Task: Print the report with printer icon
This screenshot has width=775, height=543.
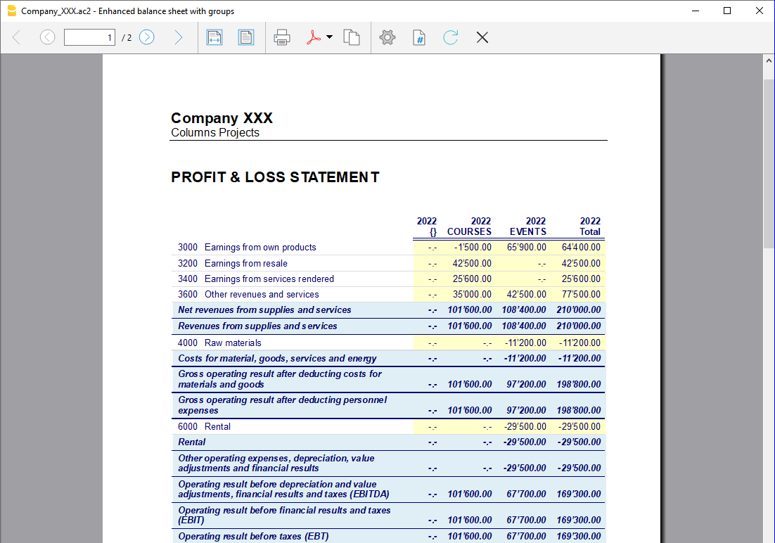Action: pos(282,37)
